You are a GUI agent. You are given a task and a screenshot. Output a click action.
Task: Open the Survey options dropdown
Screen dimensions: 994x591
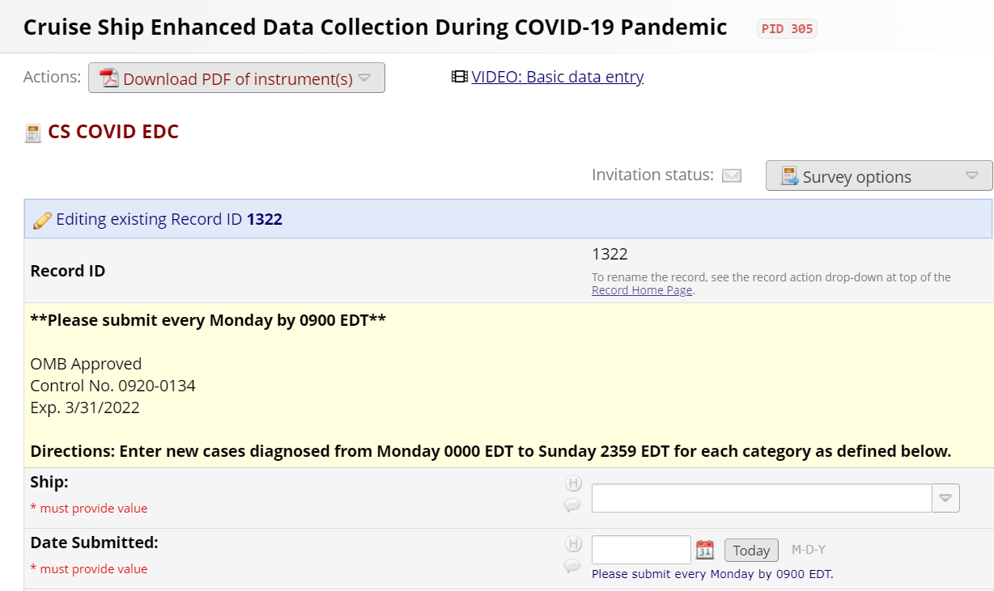[878, 176]
